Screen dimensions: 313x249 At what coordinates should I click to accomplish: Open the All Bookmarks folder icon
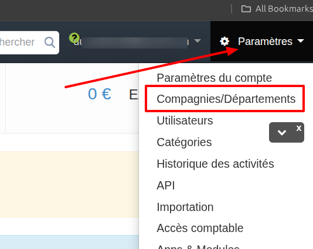click(x=246, y=9)
